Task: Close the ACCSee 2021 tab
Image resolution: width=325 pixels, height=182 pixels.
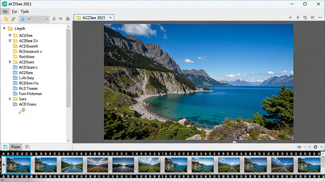Action: 110,18
